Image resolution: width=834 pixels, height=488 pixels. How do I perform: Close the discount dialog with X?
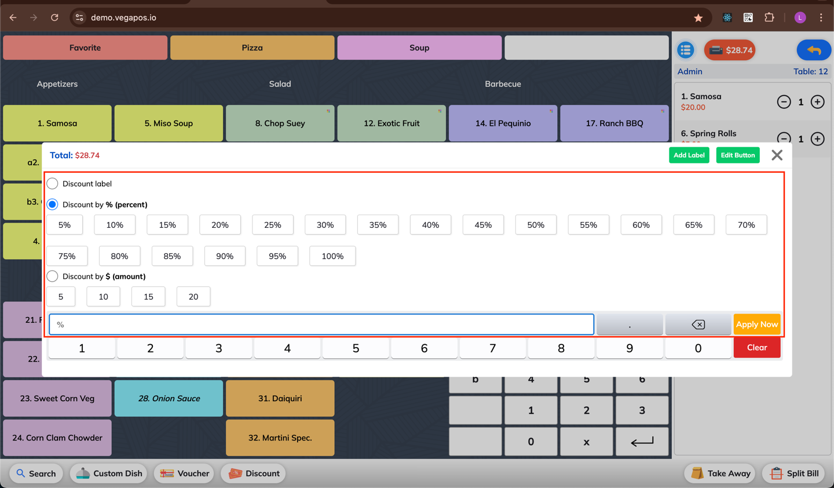click(x=777, y=155)
